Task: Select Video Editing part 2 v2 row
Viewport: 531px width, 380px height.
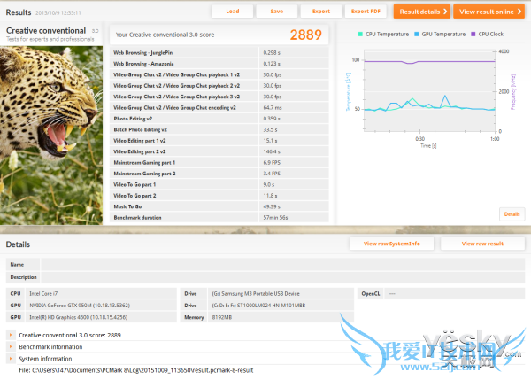Action: 219,151
